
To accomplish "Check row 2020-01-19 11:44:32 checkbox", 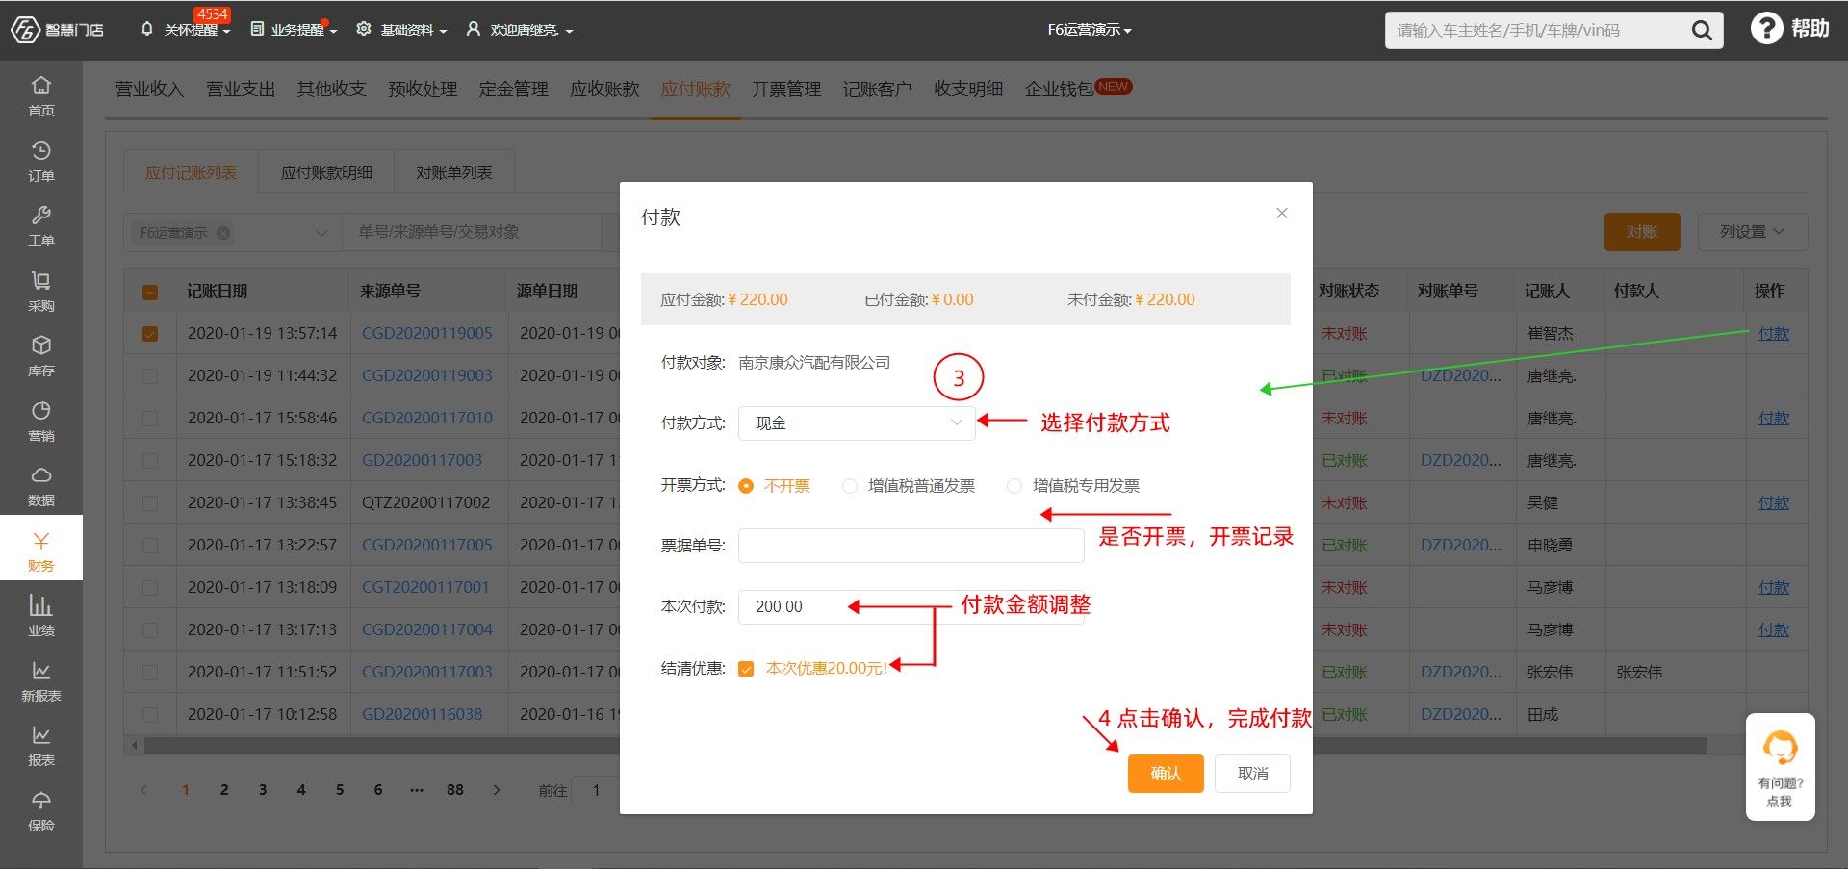I will [x=150, y=376].
